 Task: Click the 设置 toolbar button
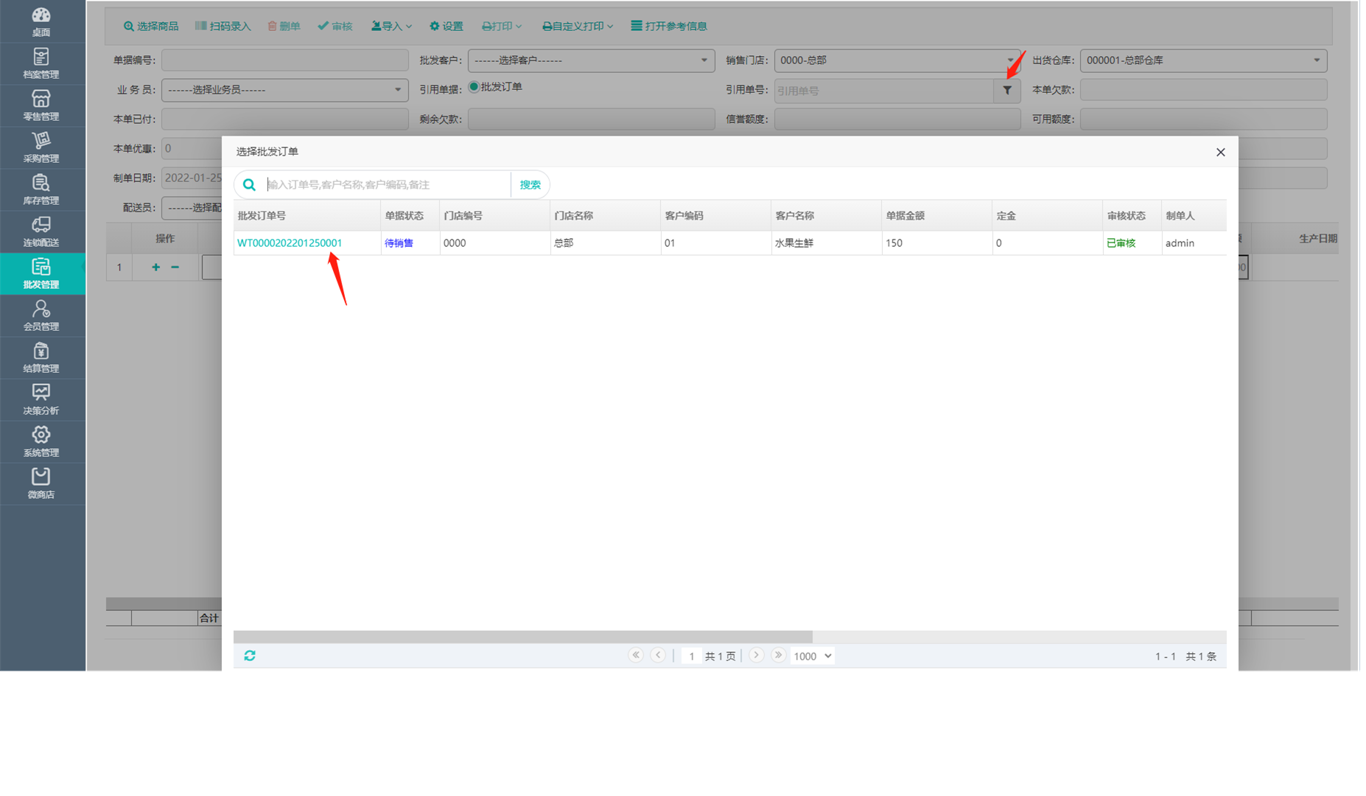point(446,27)
